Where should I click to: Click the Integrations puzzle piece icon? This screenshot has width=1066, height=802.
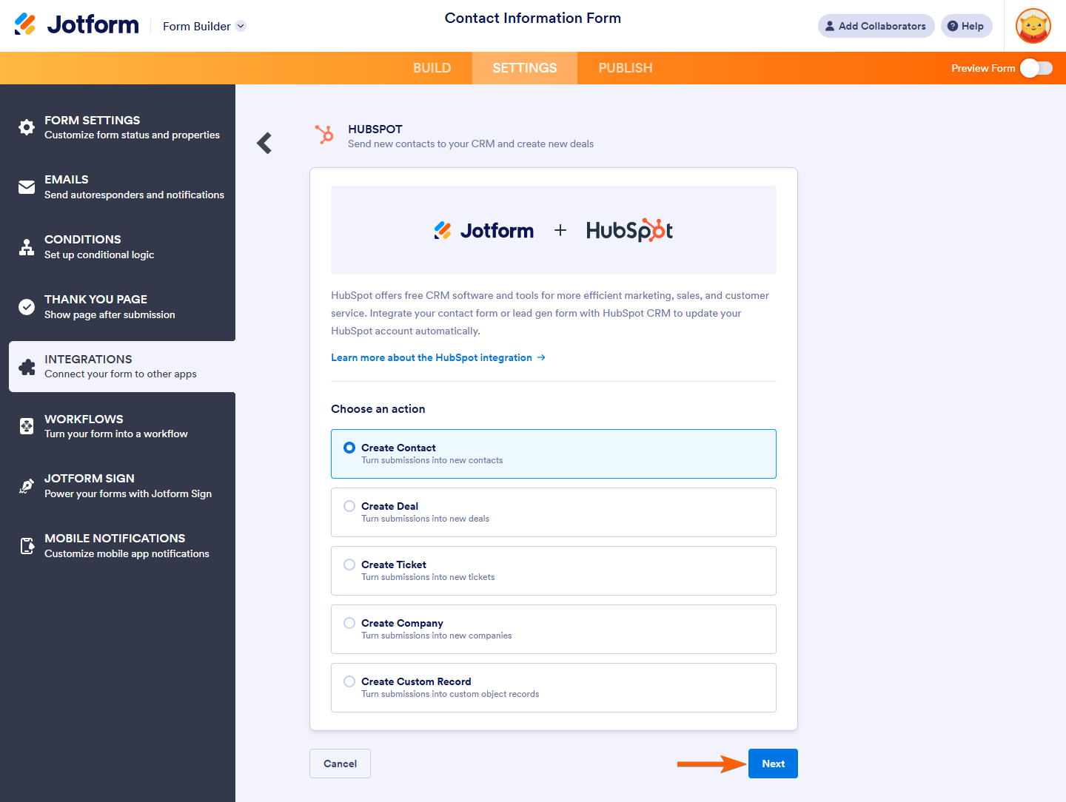(x=27, y=367)
